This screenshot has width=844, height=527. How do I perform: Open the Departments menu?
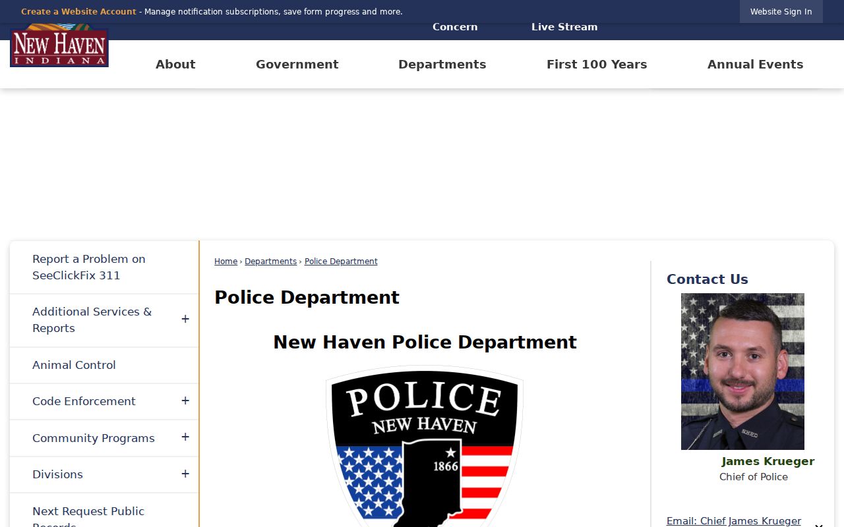pos(442,65)
